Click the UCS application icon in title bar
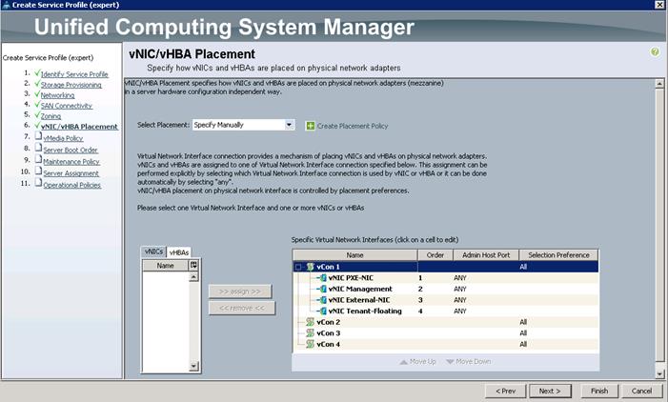 6,5
